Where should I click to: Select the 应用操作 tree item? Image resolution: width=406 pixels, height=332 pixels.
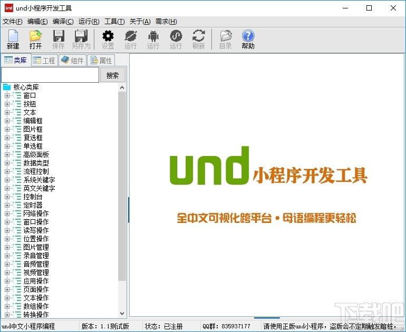[x=36, y=281]
